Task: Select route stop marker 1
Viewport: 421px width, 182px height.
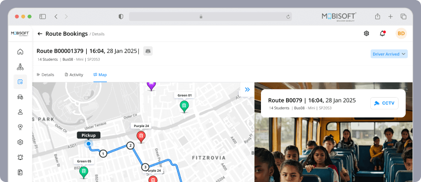Action: click(103, 154)
